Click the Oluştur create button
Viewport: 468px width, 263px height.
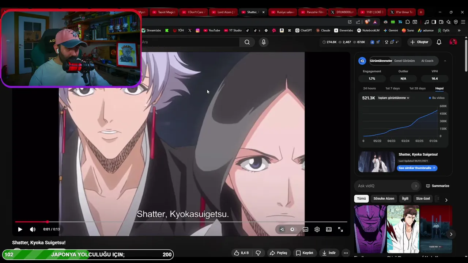(x=419, y=42)
